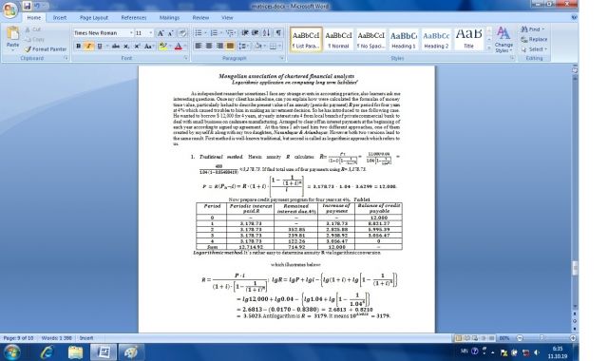Open Internet Explorer from the taskbar

[x=47, y=352]
